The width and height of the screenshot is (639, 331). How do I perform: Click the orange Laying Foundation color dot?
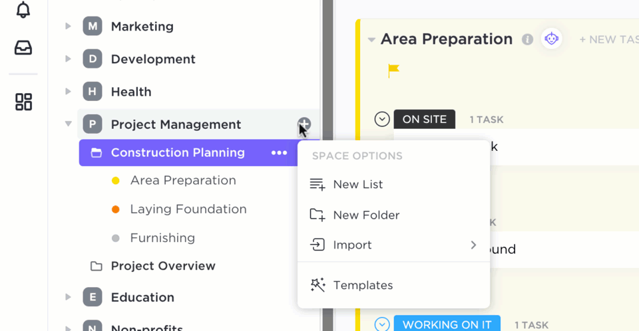coord(115,209)
